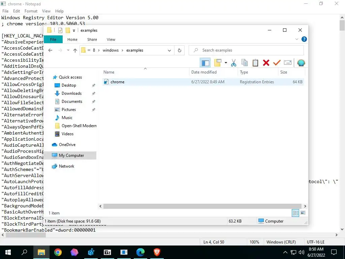Open Google Chrome from taskbar

coord(58,252)
